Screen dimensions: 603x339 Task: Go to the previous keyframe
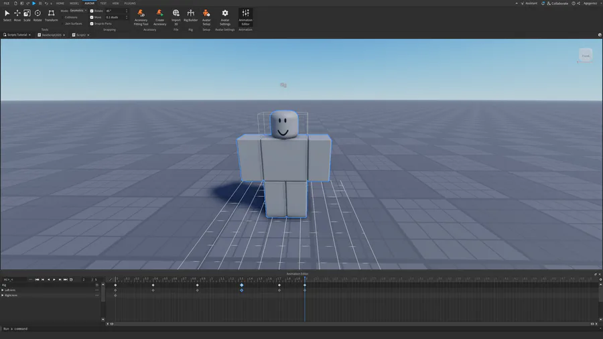coord(43,279)
